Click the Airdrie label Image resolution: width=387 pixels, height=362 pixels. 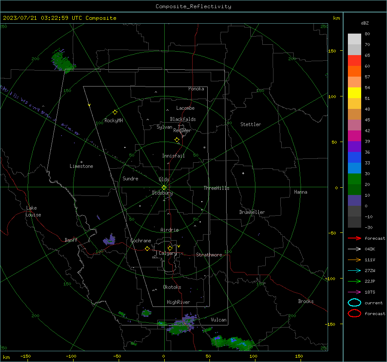pos(169,230)
